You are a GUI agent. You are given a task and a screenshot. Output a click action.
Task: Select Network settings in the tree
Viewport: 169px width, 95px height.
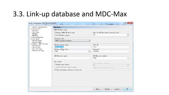tap(38, 50)
